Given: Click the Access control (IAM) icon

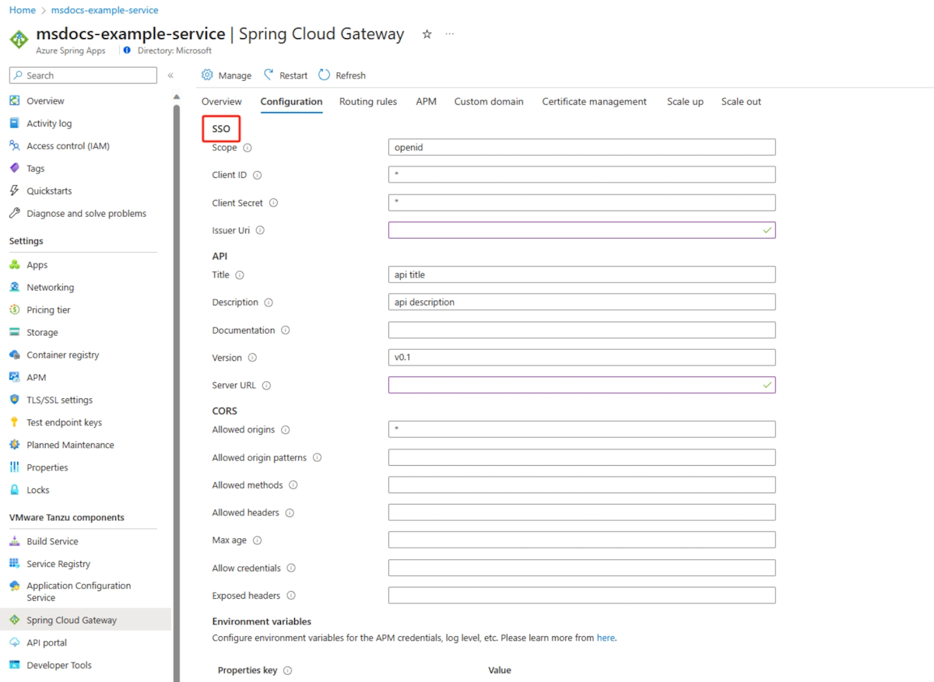Looking at the screenshot, I should (14, 146).
